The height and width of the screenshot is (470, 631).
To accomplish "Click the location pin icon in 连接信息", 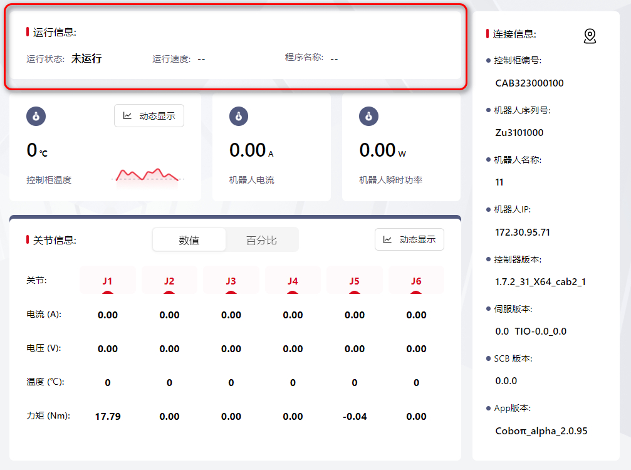I will (x=590, y=36).
